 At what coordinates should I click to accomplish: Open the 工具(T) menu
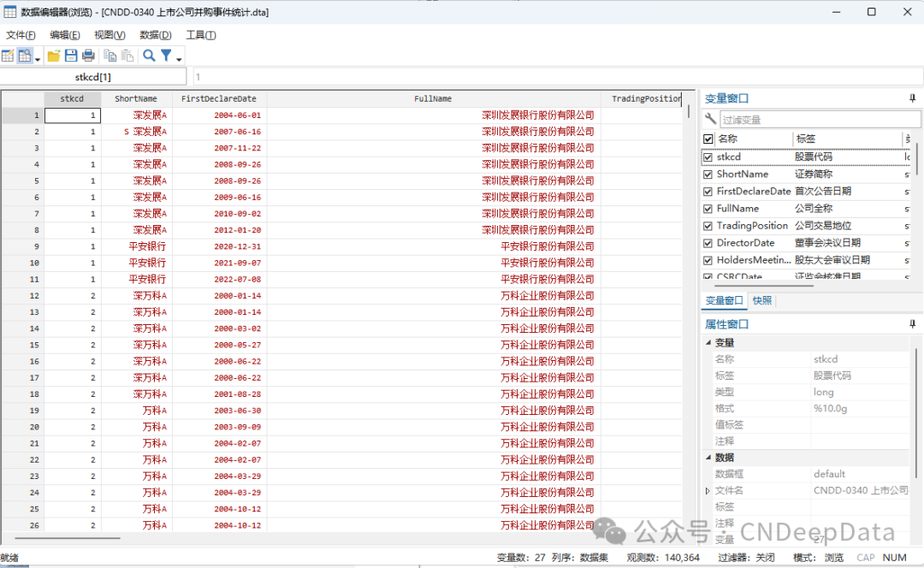[x=201, y=35]
